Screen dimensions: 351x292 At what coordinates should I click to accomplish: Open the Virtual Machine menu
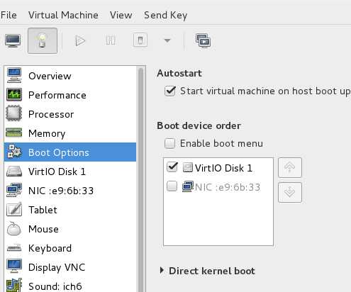point(63,15)
